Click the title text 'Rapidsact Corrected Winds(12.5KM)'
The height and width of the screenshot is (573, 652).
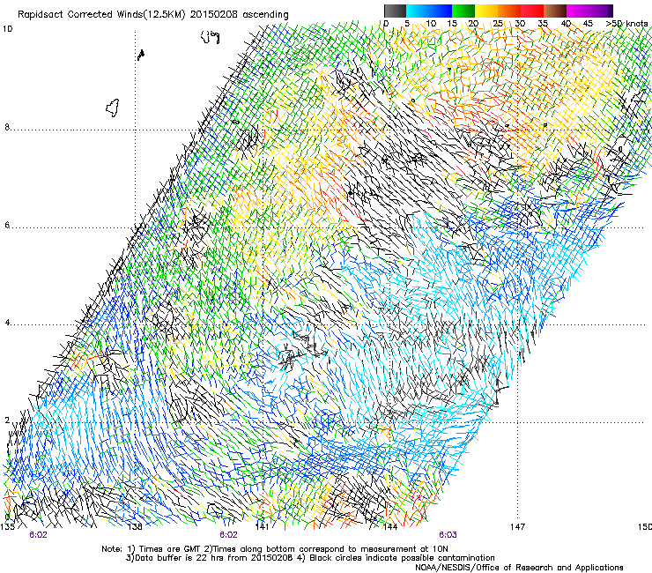pos(101,15)
